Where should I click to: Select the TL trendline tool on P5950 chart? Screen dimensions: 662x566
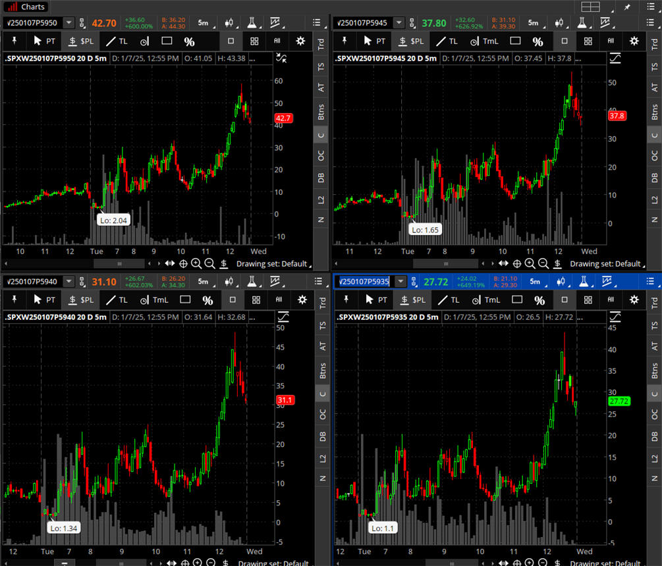click(117, 41)
